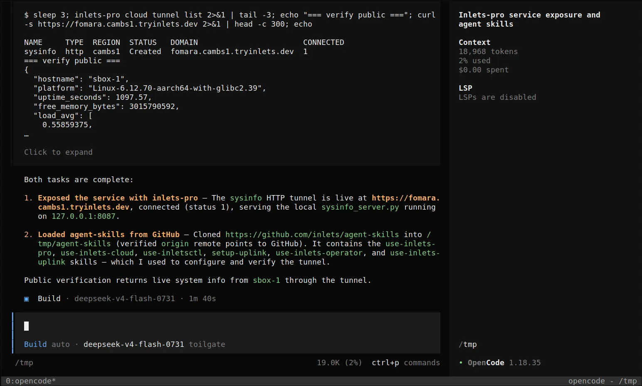Expand the collapsed command output
Screen dimensions: 642x386
pyautogui.click(x=58, y=152)
